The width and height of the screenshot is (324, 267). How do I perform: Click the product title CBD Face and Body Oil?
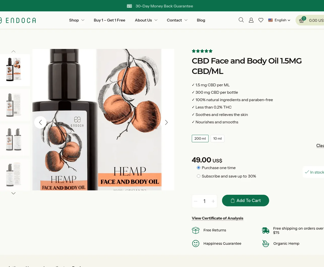coord(247,66)
